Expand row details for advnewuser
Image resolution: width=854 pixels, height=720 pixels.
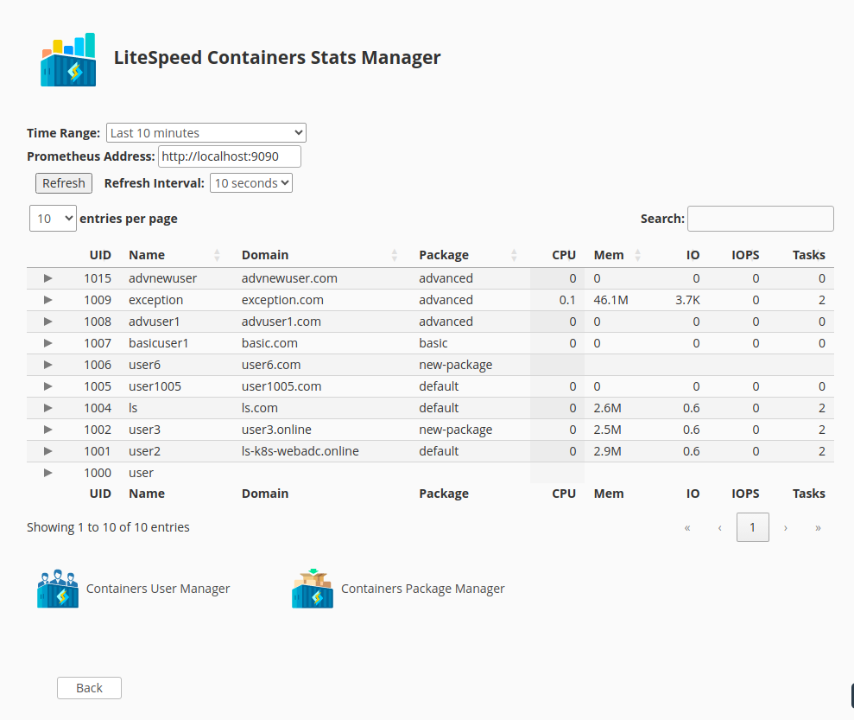(48, 278)
